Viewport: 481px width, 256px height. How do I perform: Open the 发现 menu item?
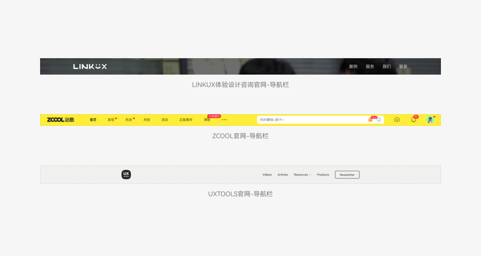pyautogui.click(x=111, y=120)
